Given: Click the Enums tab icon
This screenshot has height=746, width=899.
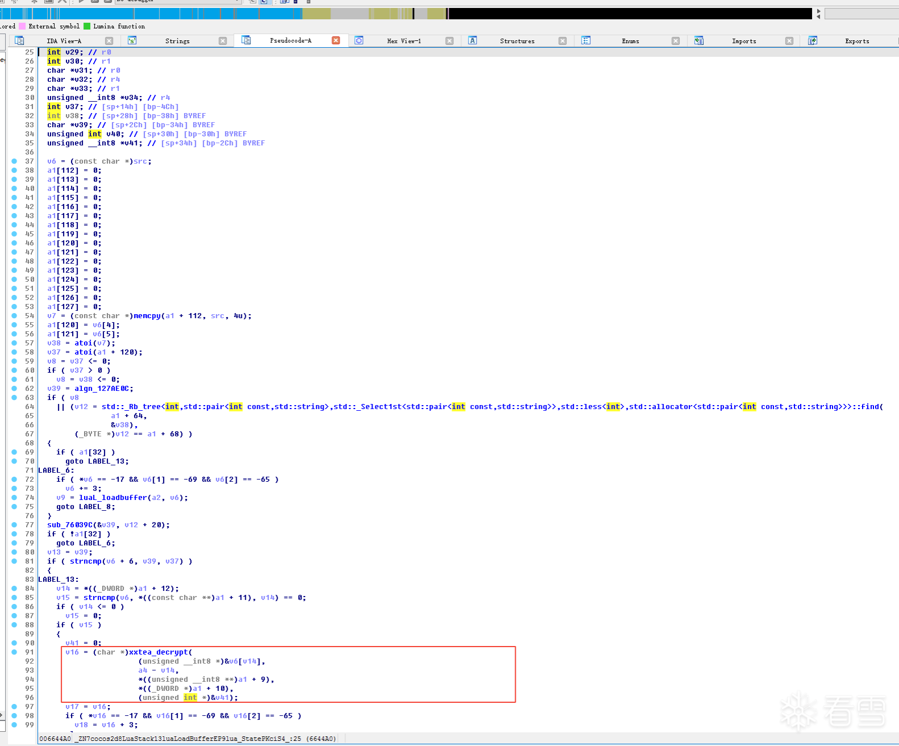Looking at the screenshot, I should click(x=586, y=40).
